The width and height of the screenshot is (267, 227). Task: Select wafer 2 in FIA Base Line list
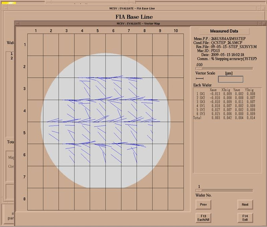coord(11,58)
